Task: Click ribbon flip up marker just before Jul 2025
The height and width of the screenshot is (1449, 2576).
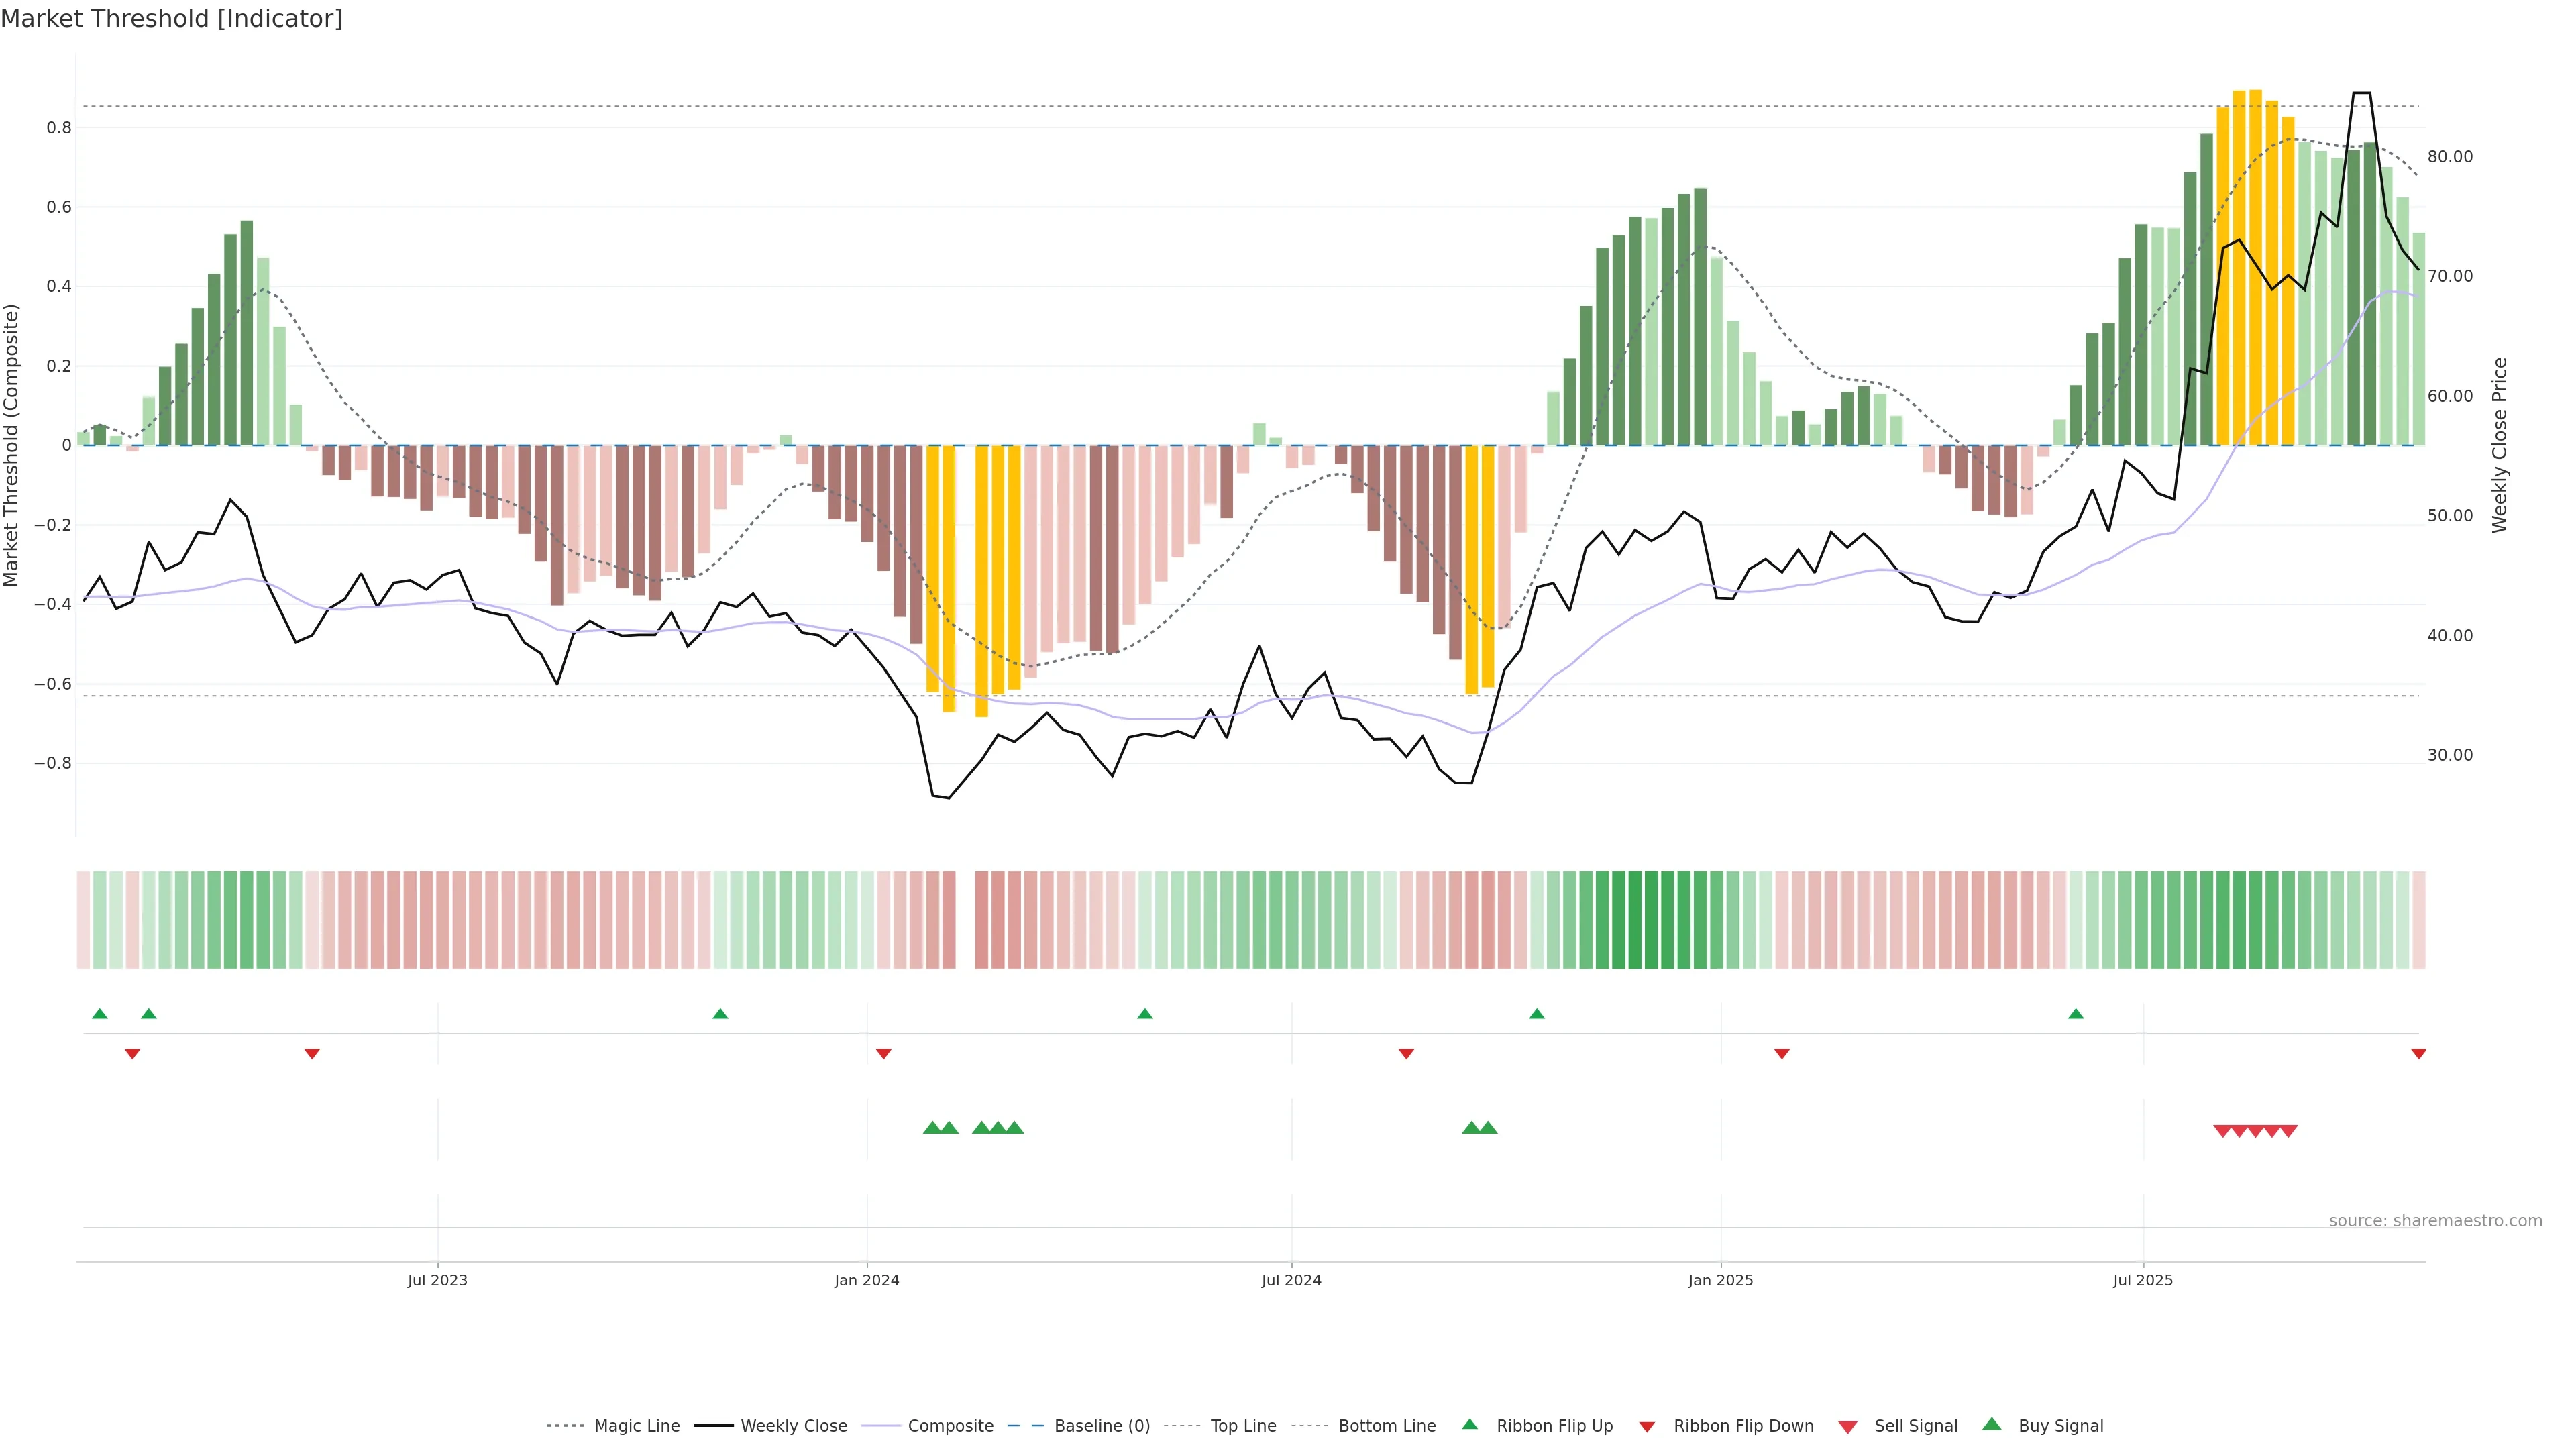Action: (x=2076, y=1014)
